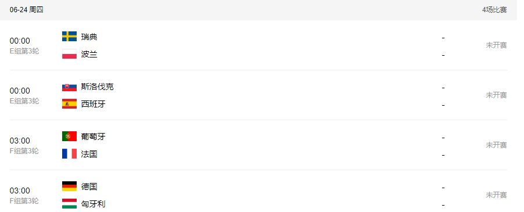Select team name 西班牙
Image resolution: width=524 pixels, height=212 pixels.
(93, 104)
